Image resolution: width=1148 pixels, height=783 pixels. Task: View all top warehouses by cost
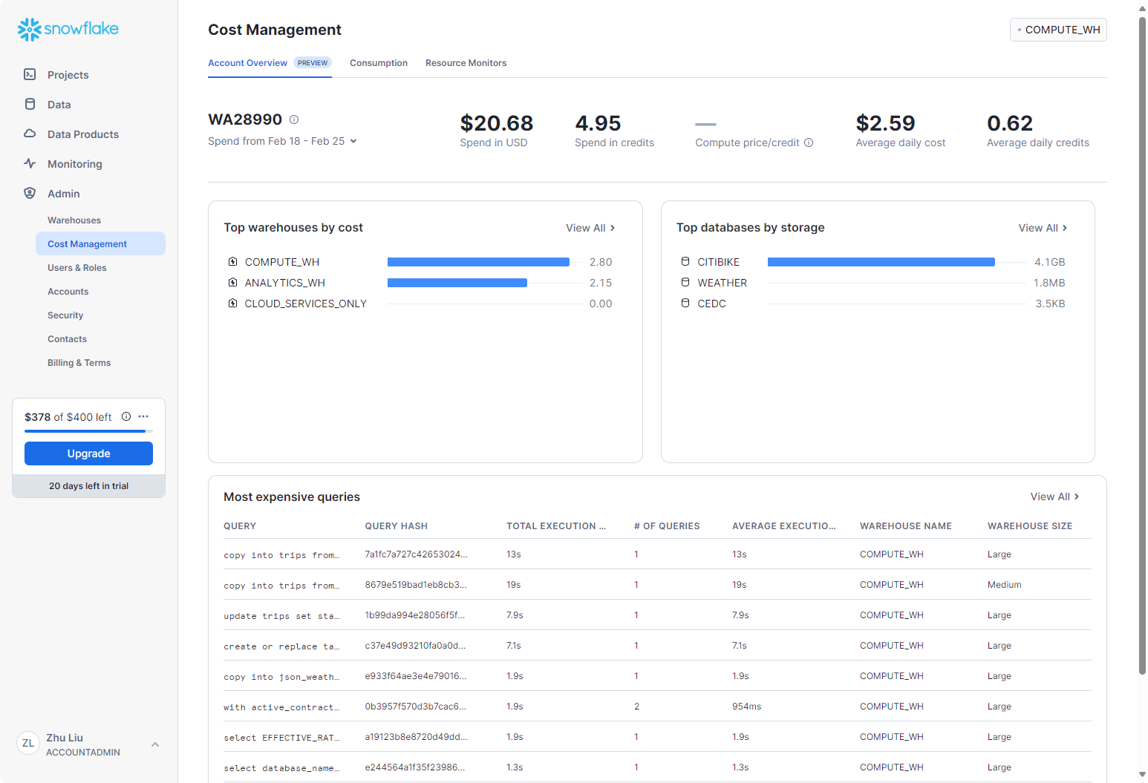(590, 228)
